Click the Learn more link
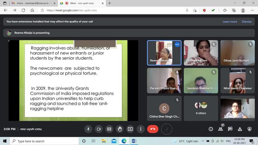This screenshot has width=258, height=145. (230, 22)
